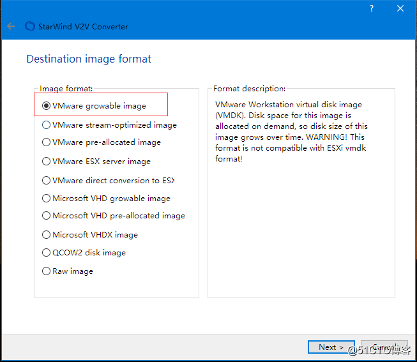417x362 pixels.
Task: Select Raw image format
Action: [x=68, y=271]
